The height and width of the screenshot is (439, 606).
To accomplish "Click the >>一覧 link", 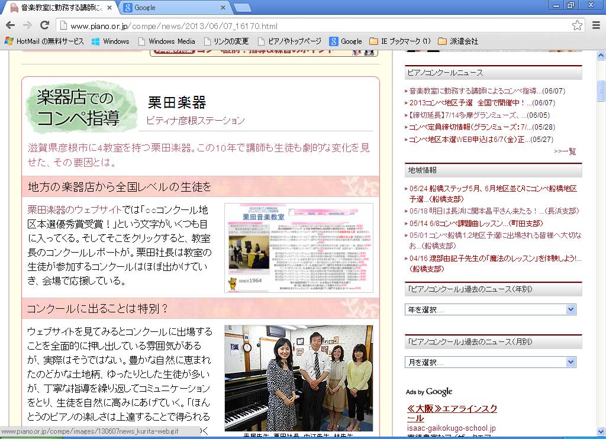I will [565, 151].
